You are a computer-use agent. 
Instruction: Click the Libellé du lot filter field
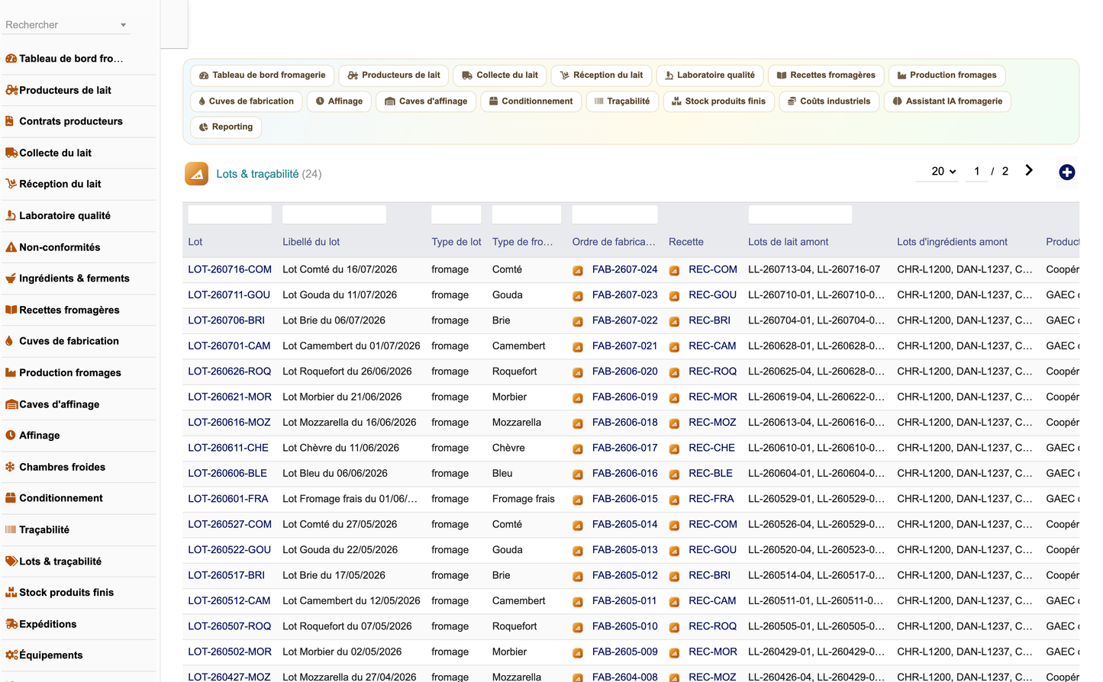334,215
